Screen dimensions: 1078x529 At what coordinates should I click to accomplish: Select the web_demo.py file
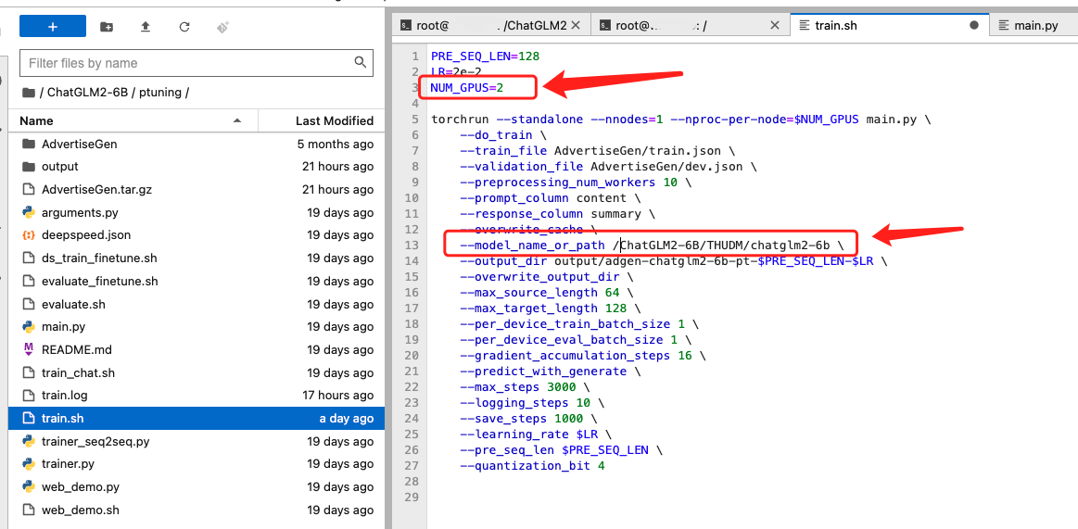point(196,487)
